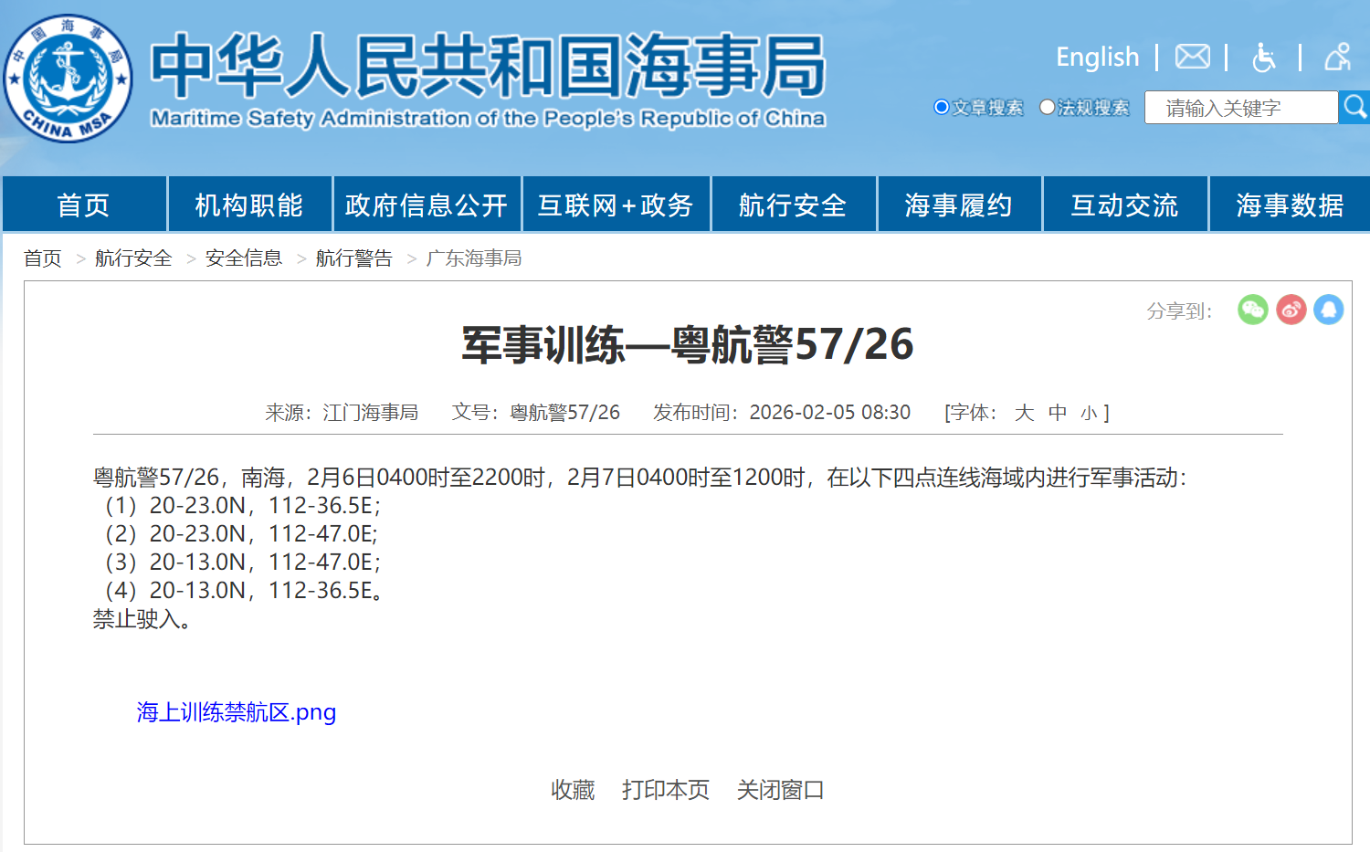Open the email envelope icon
The height and width of the screenshot is (852, 1370).
pos(1192,57)
